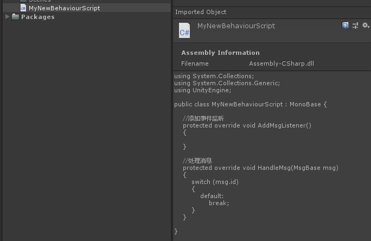Select the Packages tree label
Screen dimensions: 371x241
tap(37, 17)
